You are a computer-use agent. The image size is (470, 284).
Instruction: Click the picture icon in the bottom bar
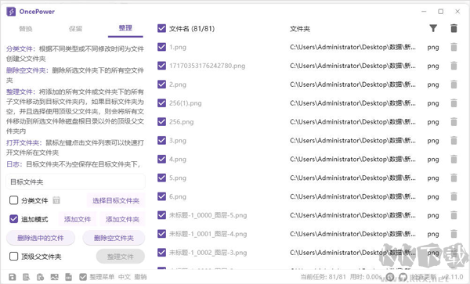[x=54, y=277]
